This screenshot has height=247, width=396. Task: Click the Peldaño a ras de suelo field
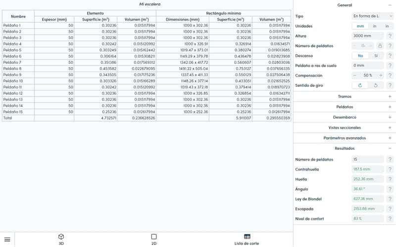[x=368, y=66]
